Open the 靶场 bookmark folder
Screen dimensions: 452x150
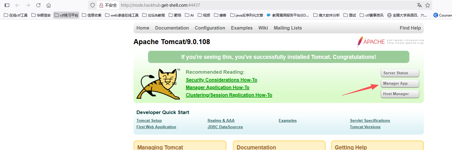point(175,15)
